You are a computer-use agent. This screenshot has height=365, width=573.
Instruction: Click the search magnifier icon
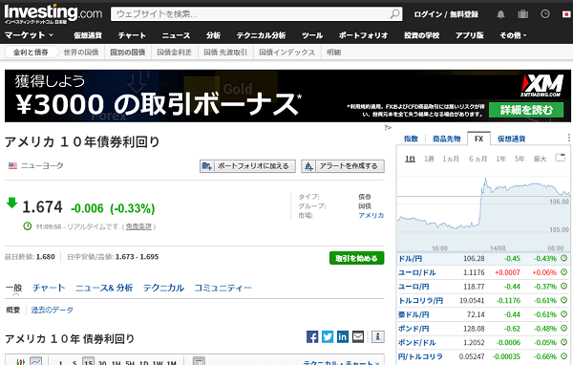pyautogui.click(x=394, y=14)
